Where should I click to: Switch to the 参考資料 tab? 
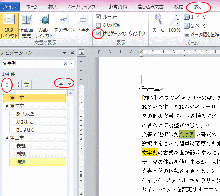pyautogui.click(x=118, y=7)
